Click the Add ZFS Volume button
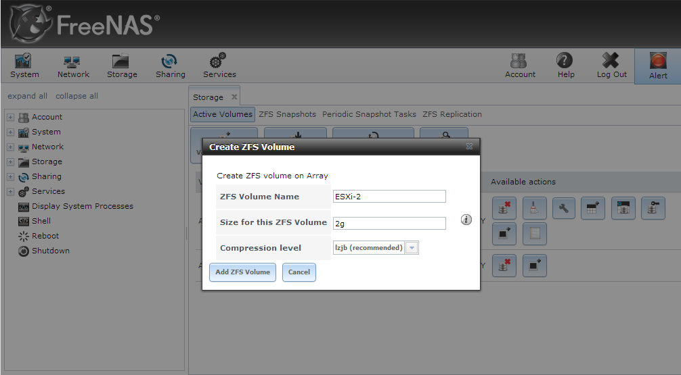The image size is (681, 375). tap(242, 272)
